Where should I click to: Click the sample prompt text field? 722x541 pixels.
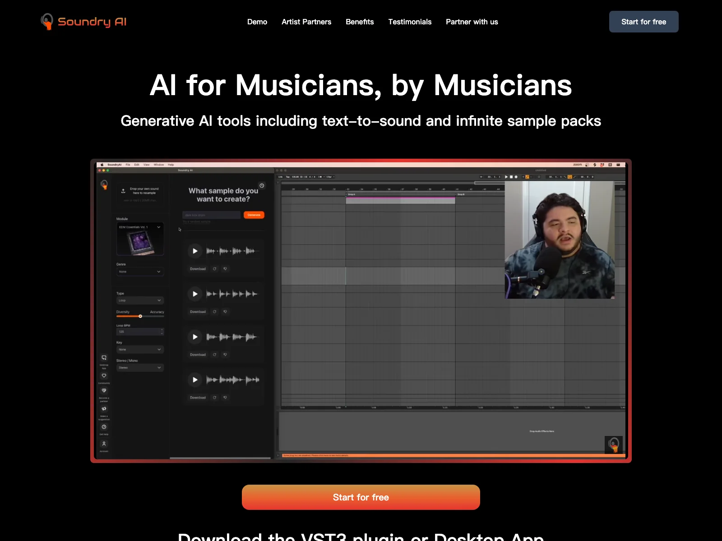[211, 215]
